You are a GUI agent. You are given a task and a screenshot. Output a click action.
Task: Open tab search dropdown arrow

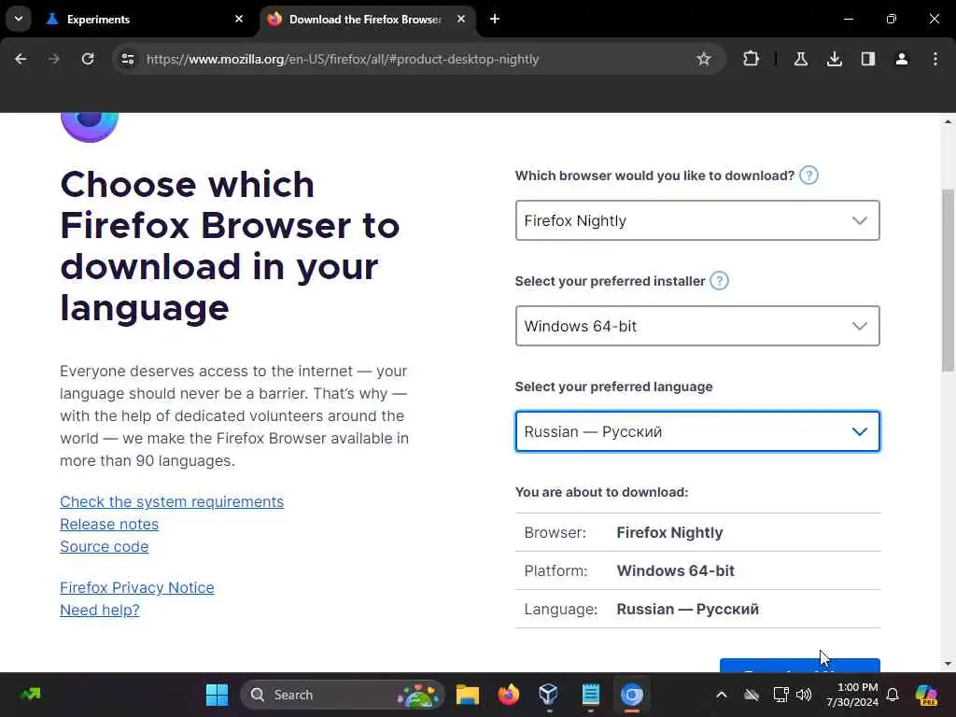19,19
